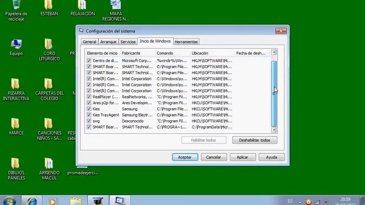This screenshot has height=205, width=365.
Task: Click the %windir%\Win... command cell
Action: point(172,61)
